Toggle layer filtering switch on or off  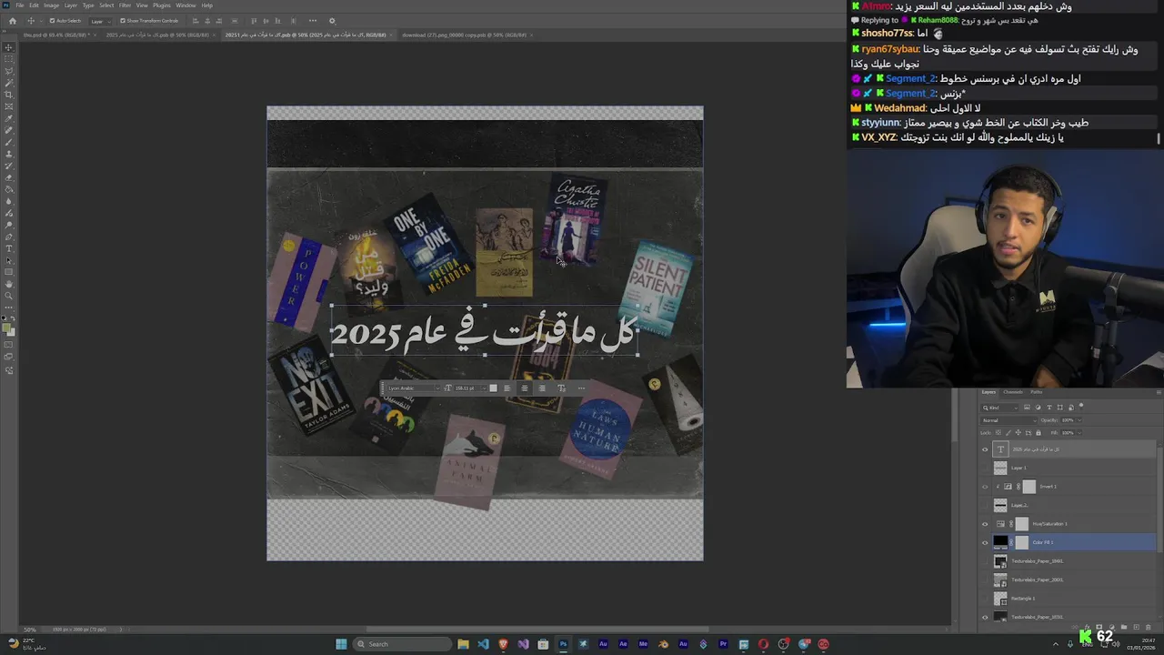click(x=1081, y=406)
